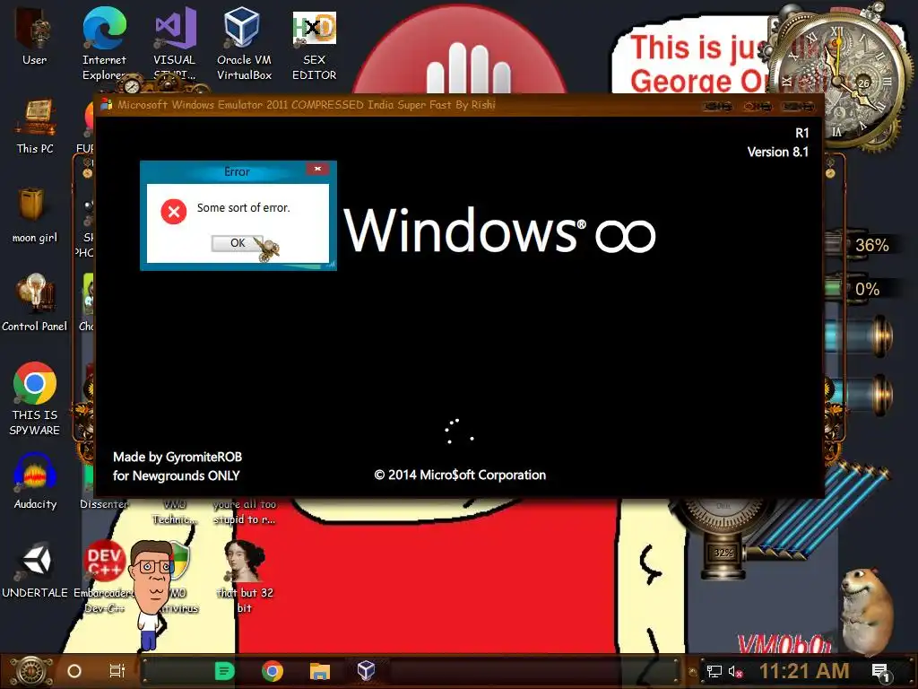Open the green notes app in taskbar
The image size is (918, 689).
pos(224,671)
